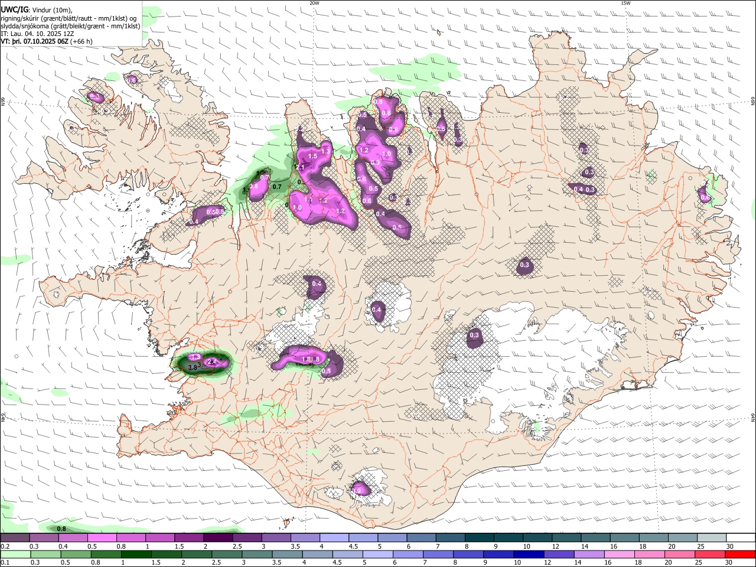
Task: Pick the dark teal 8–9 swatch in the upper scale
Action: [x=478, y=537]
